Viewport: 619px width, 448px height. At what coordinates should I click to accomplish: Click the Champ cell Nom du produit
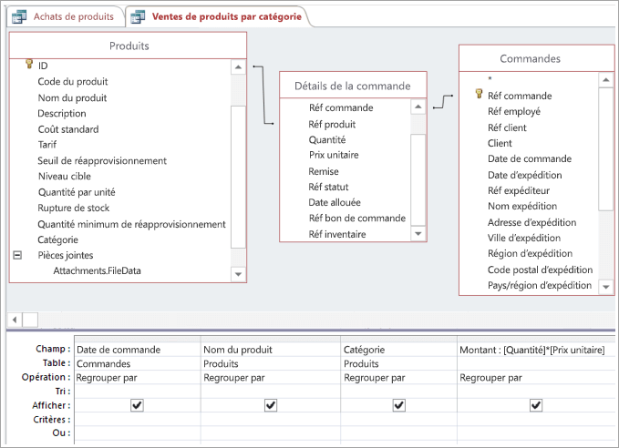coord(271,350)
